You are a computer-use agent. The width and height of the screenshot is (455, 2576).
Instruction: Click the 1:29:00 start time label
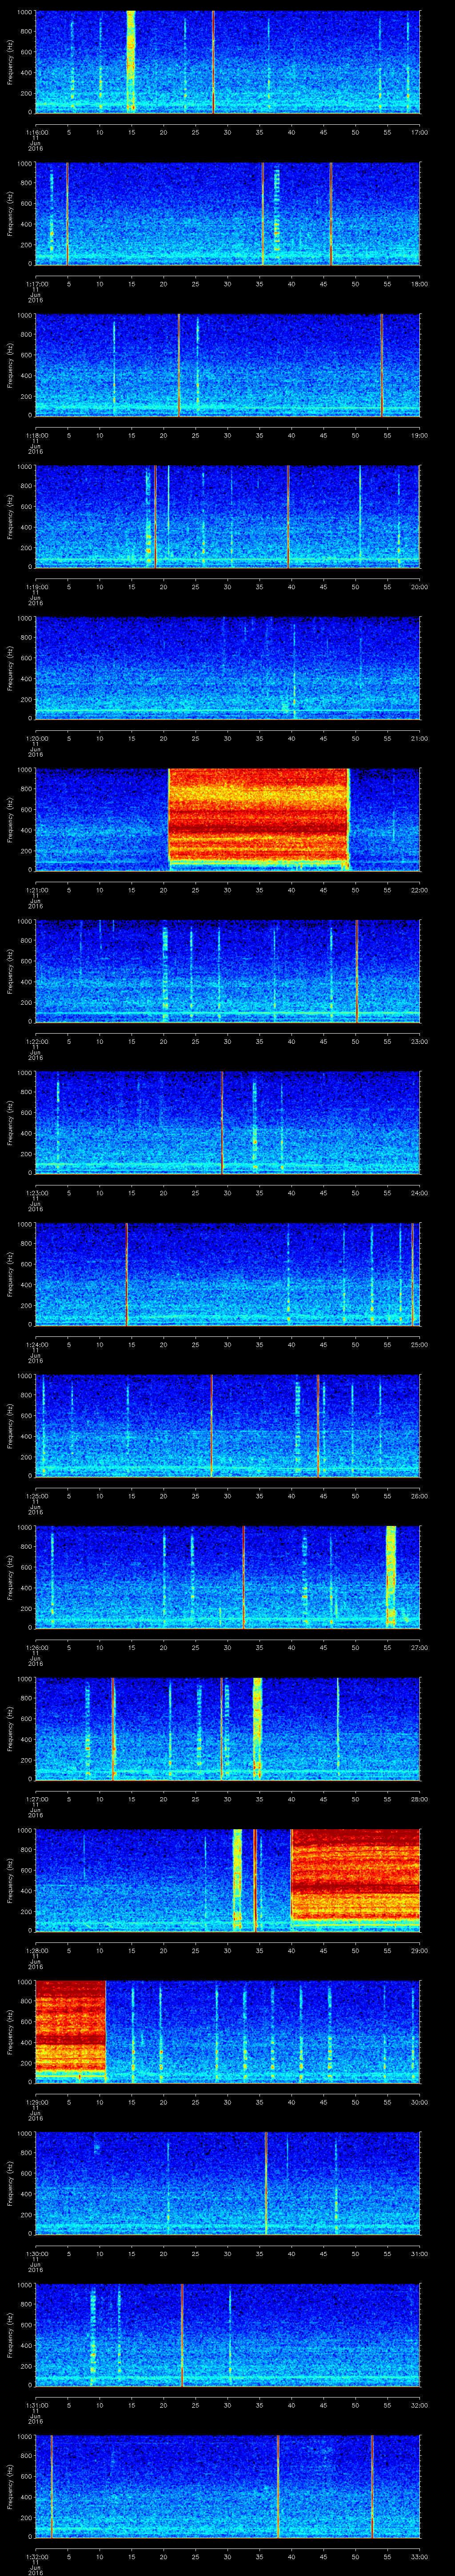(x=36, y=2102)
